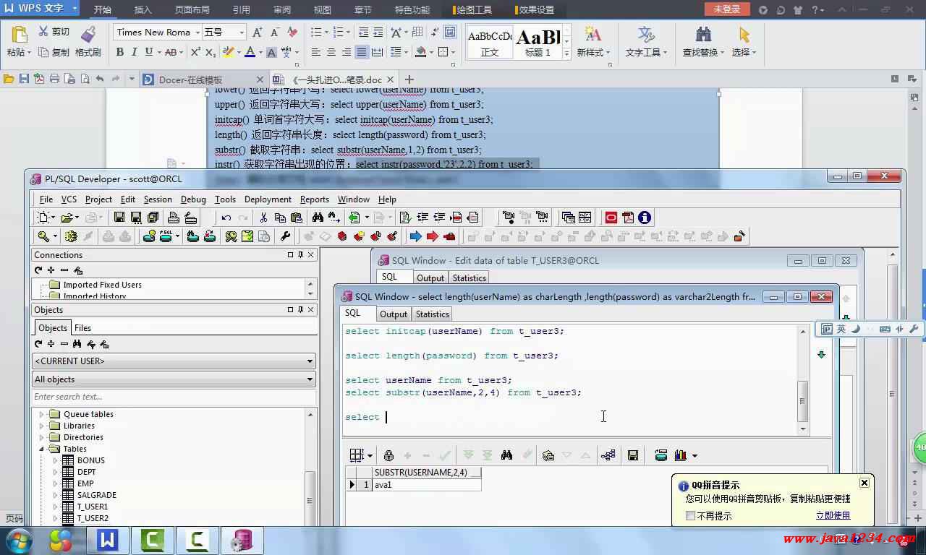This screenshot has width=926, height=555.
Task: Select the 标题 1 style thumbnail
Action: 538,42
